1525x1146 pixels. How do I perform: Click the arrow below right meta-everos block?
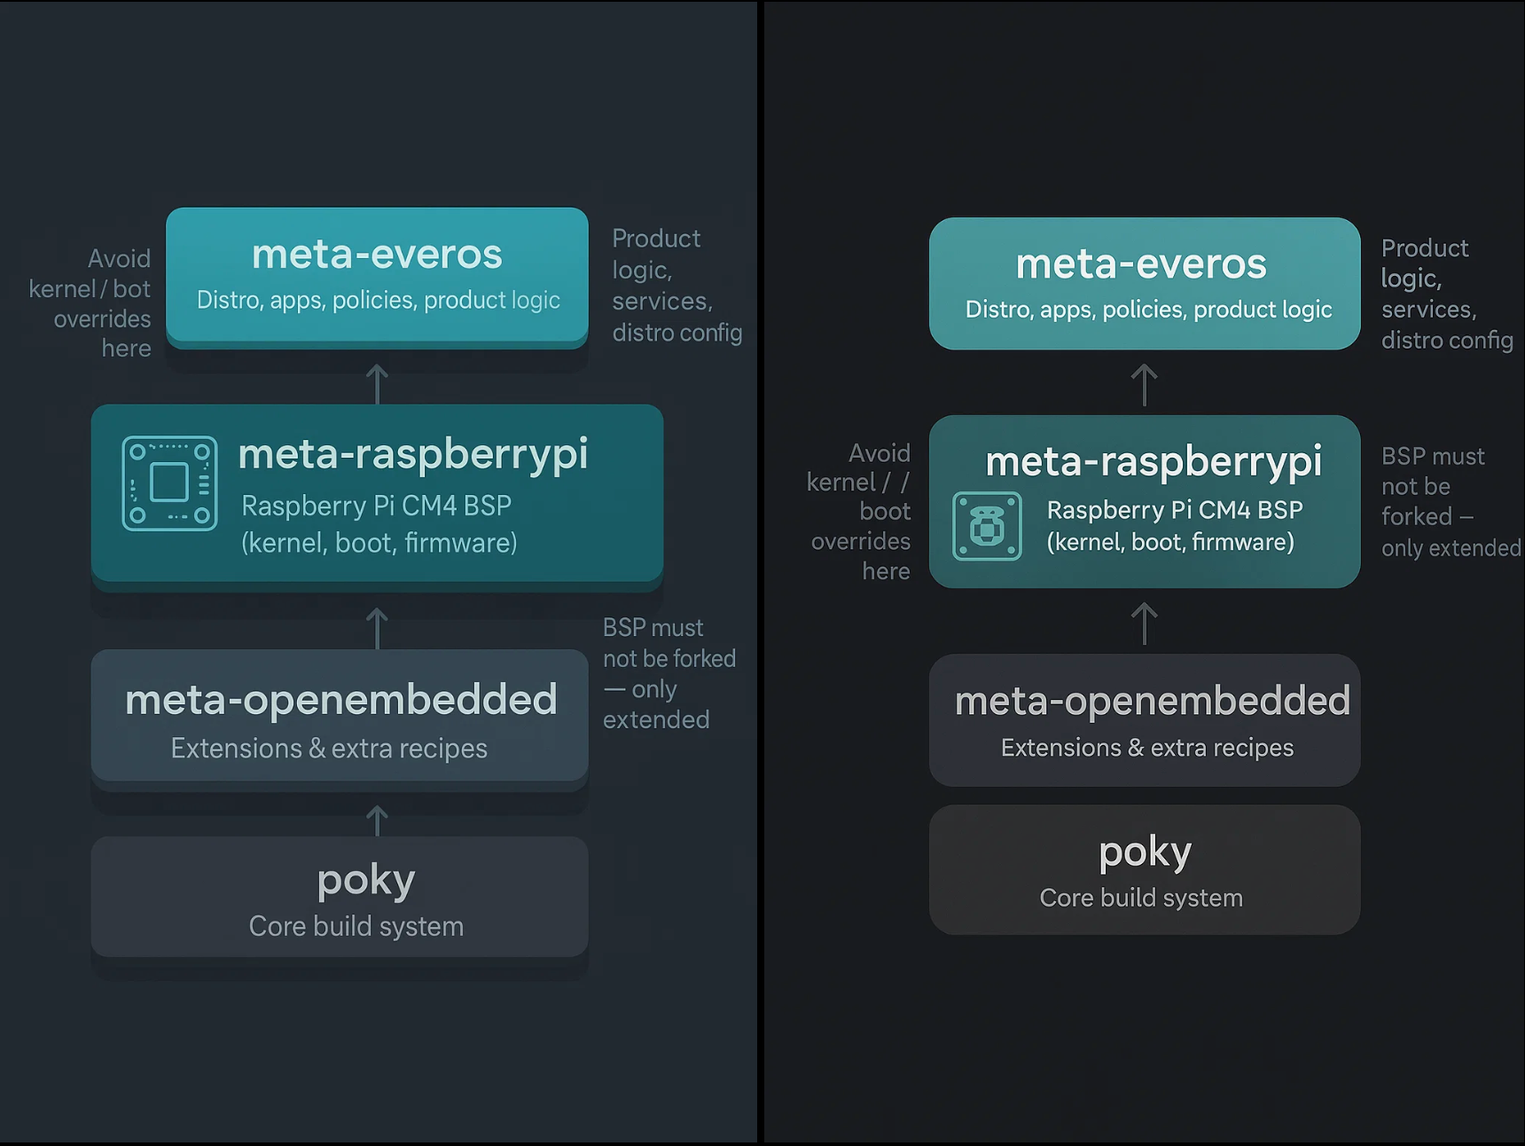(x=1145, y=385)
